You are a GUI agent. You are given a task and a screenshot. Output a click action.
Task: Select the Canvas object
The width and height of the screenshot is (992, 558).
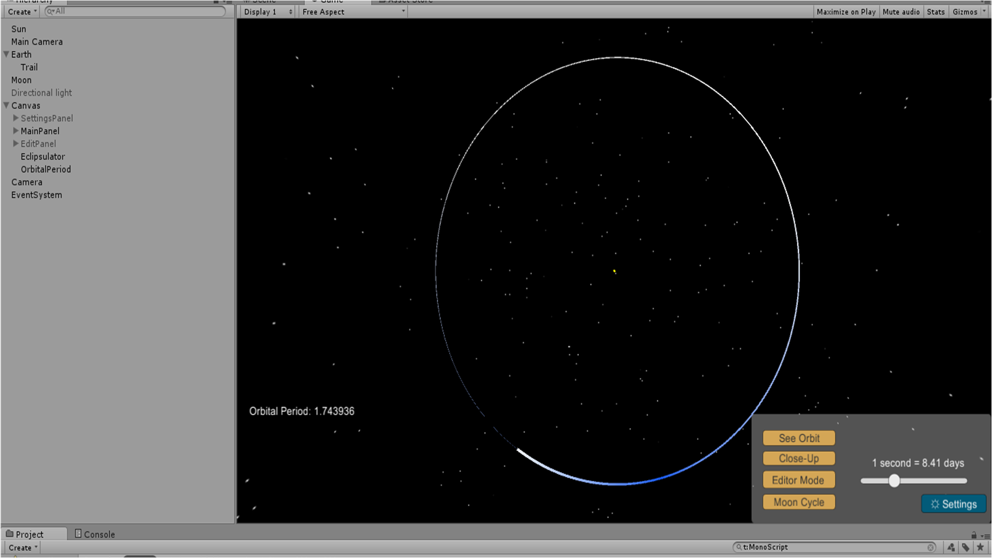[x=25, y=105]
